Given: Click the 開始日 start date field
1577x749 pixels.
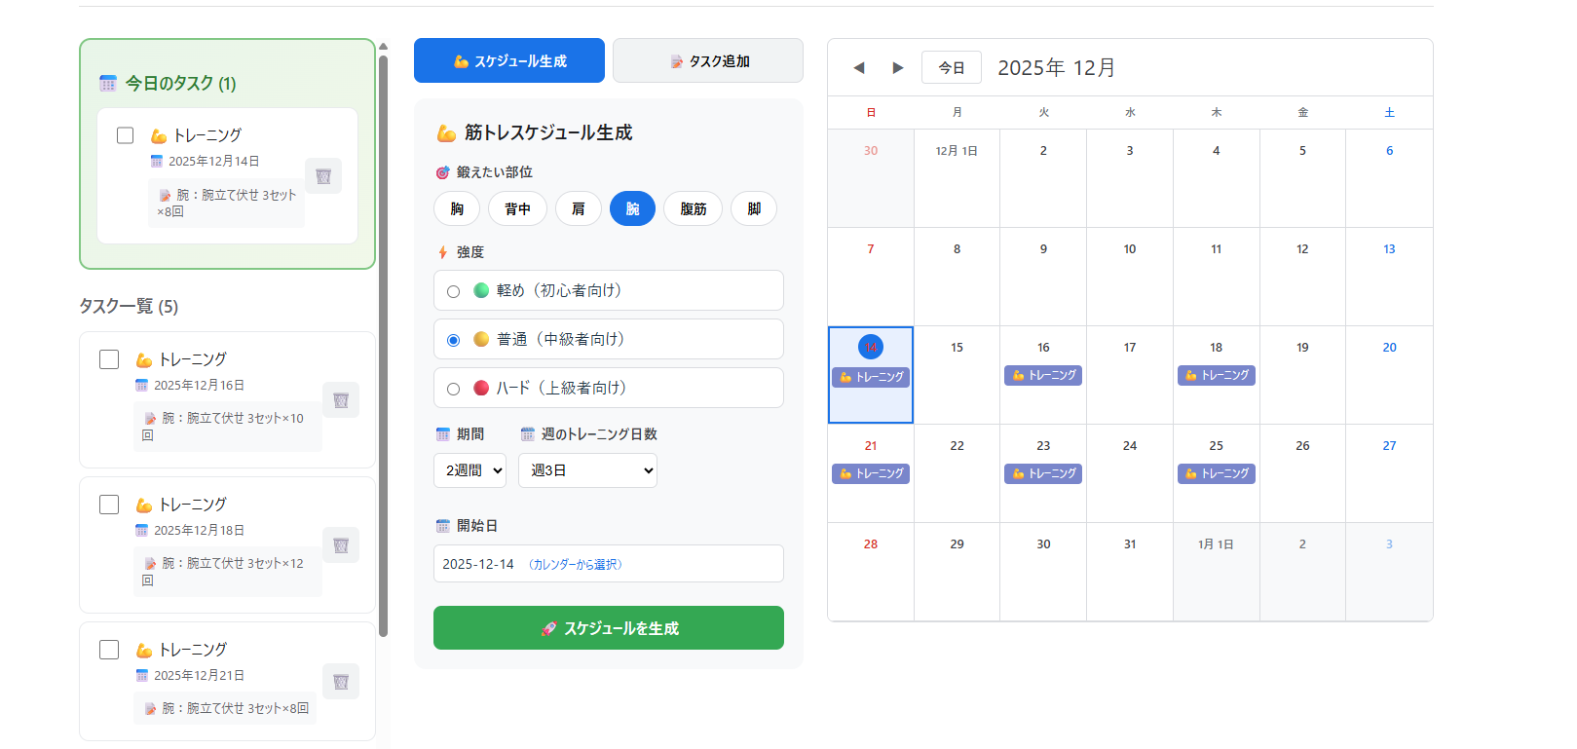Looking at the screenshot, I should (x=608, y=564).
